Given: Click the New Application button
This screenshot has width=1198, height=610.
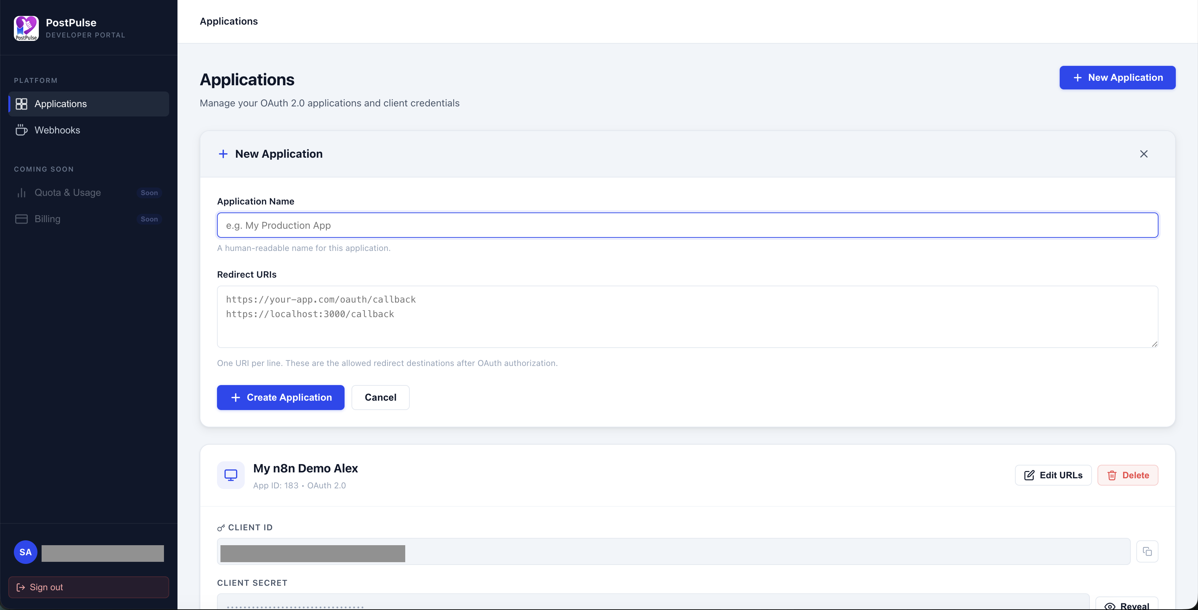Looking at the screenshot, I should pos(1117,77).
